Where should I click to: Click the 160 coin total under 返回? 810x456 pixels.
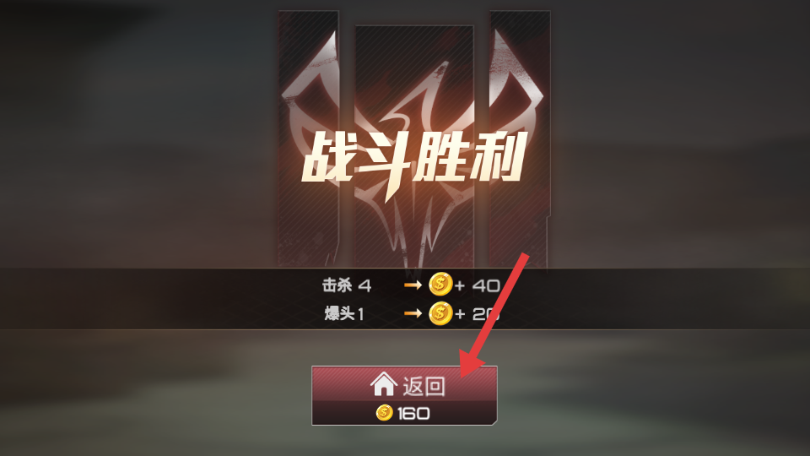coord(413,414)
